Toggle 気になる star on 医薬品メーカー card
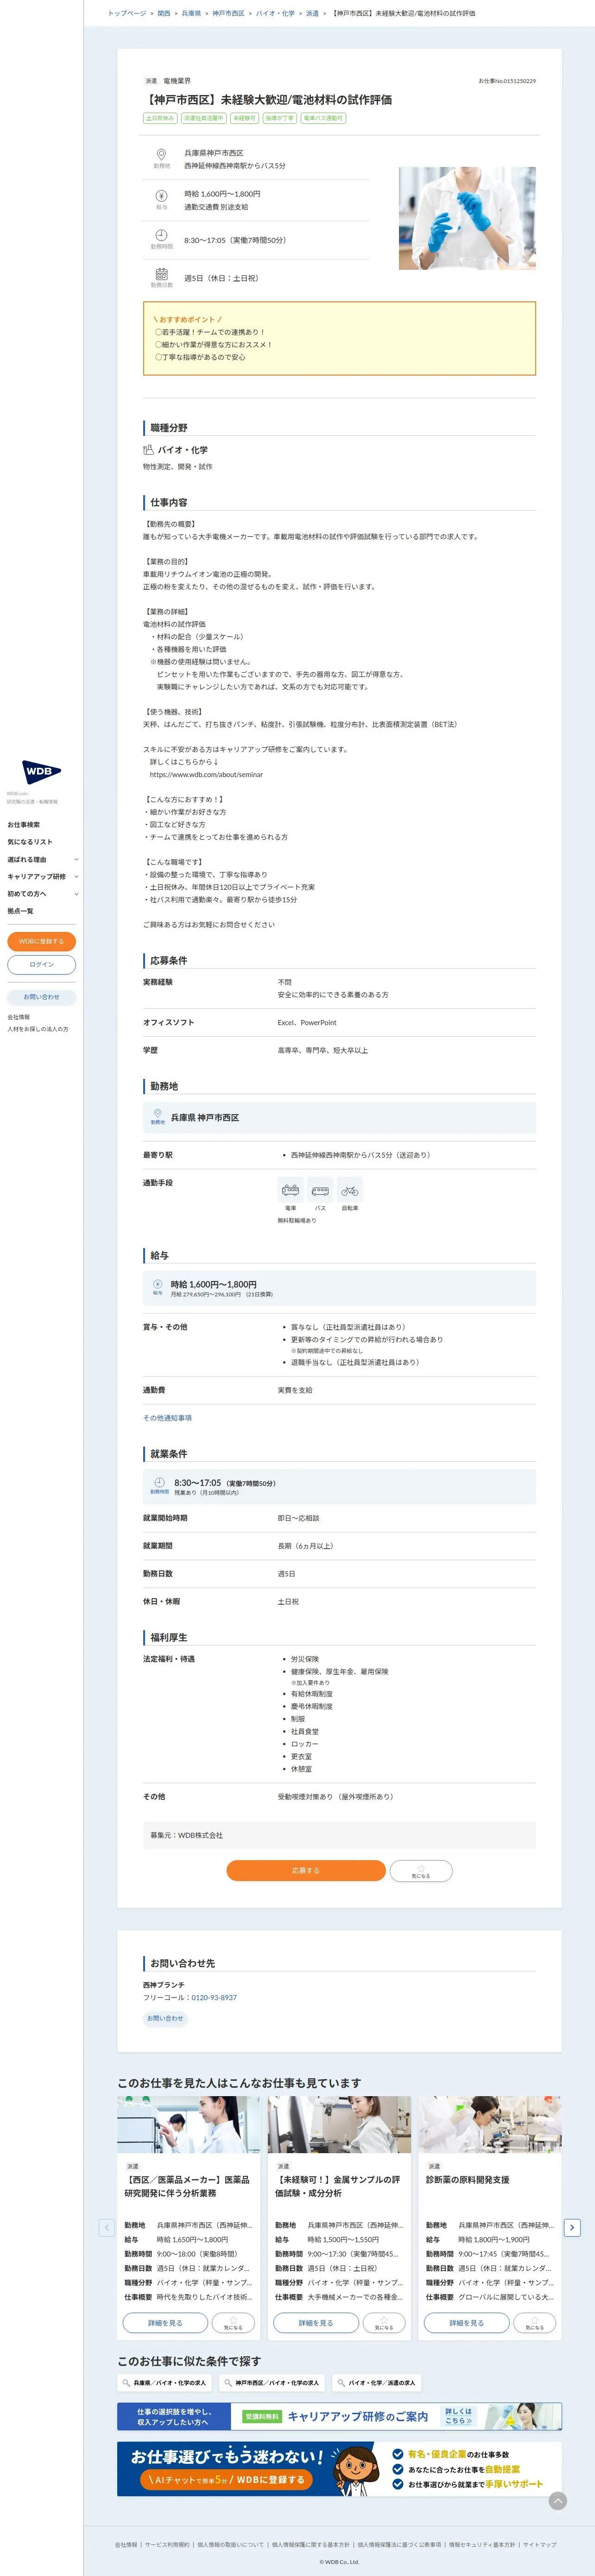Viewport: 595px width, 2576px height. pos(233,2323)
